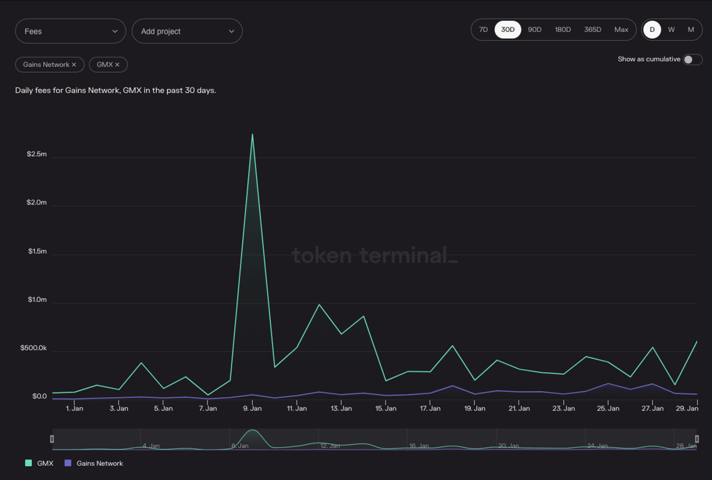Select the 7D time range
This screenshot has height=480, width=712.
pos(483,30)
